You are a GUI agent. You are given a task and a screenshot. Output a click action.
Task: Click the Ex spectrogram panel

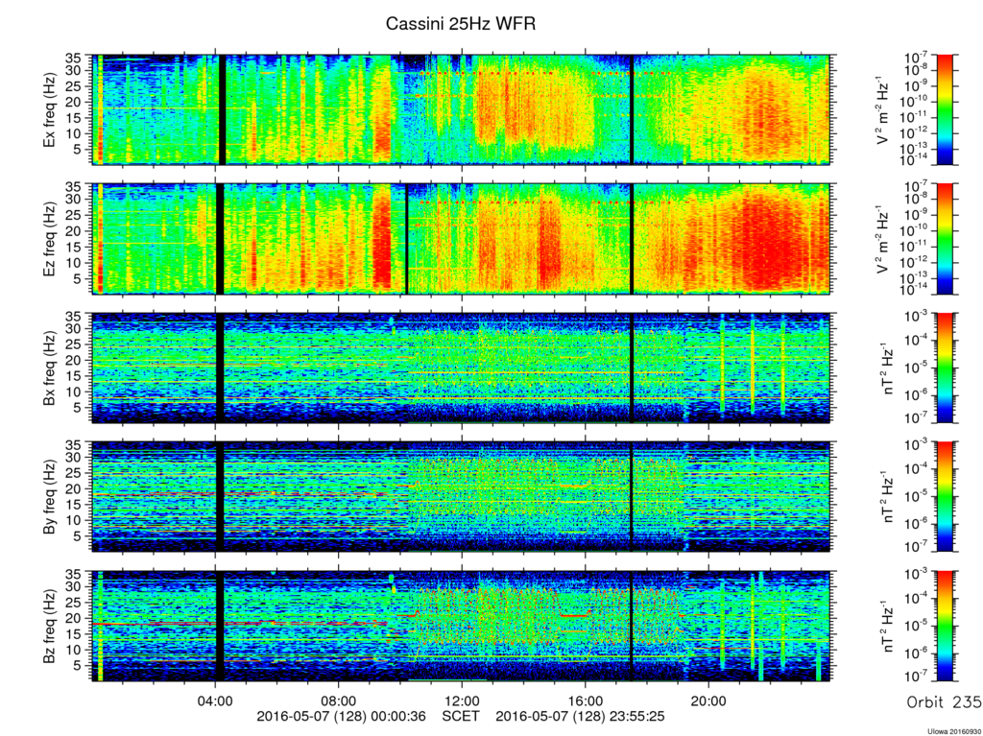(x=461, y=109)
